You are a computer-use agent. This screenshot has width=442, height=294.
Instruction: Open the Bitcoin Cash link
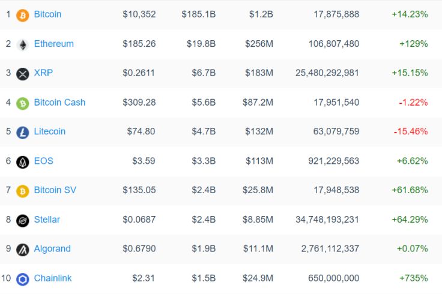pyautogui.click(x=59, y=102)
